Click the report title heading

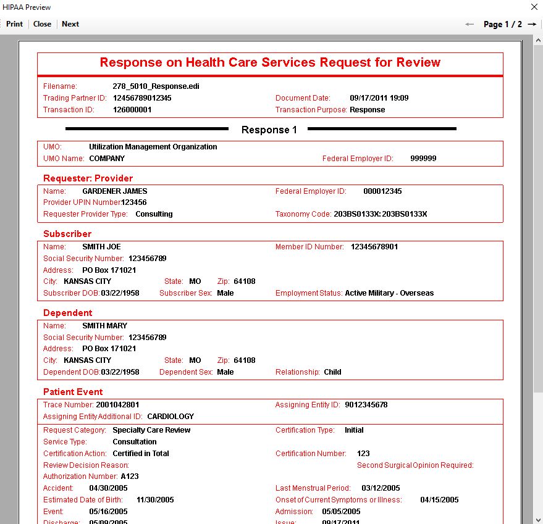(x=270, y=62)
